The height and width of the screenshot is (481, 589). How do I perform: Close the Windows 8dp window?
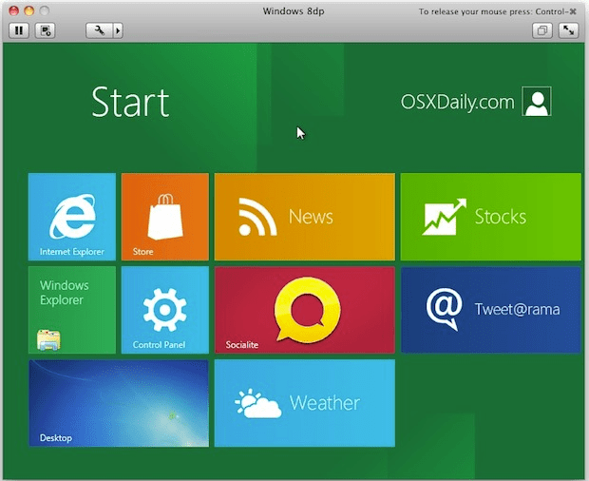(x=14, y=10)
